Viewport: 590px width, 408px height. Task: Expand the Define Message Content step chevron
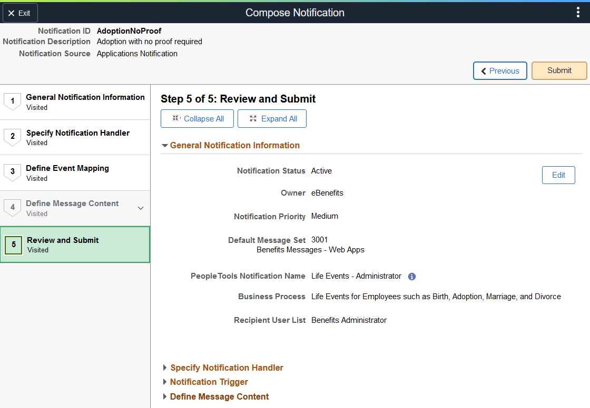click(x=140, y=208)
